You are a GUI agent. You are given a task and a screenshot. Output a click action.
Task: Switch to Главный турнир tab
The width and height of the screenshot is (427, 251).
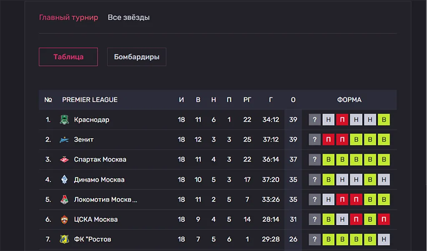(68, 17)
